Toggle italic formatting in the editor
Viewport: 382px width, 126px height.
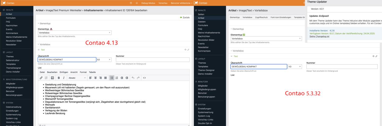pyautogui.click(x=64, y=78)
